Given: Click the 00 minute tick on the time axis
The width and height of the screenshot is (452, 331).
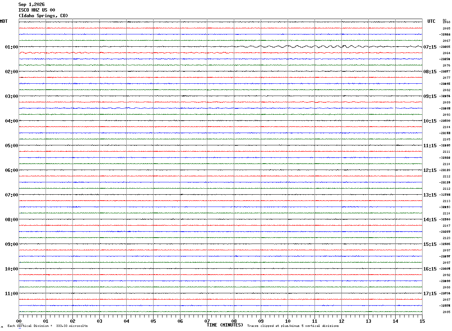Looking at the screenshot, I should (x=19, y=321).
